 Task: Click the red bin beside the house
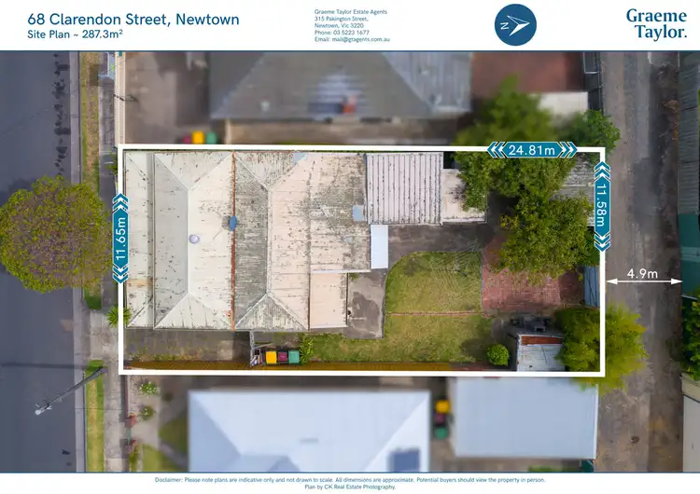tap(283, 357)
